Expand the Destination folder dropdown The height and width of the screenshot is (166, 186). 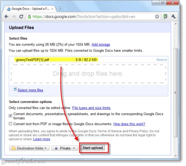click(29, 148)
